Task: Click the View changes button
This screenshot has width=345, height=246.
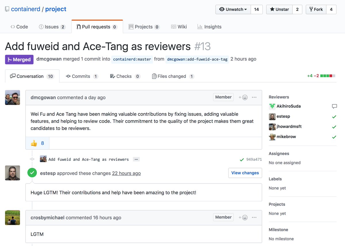Action: point(245,173)
